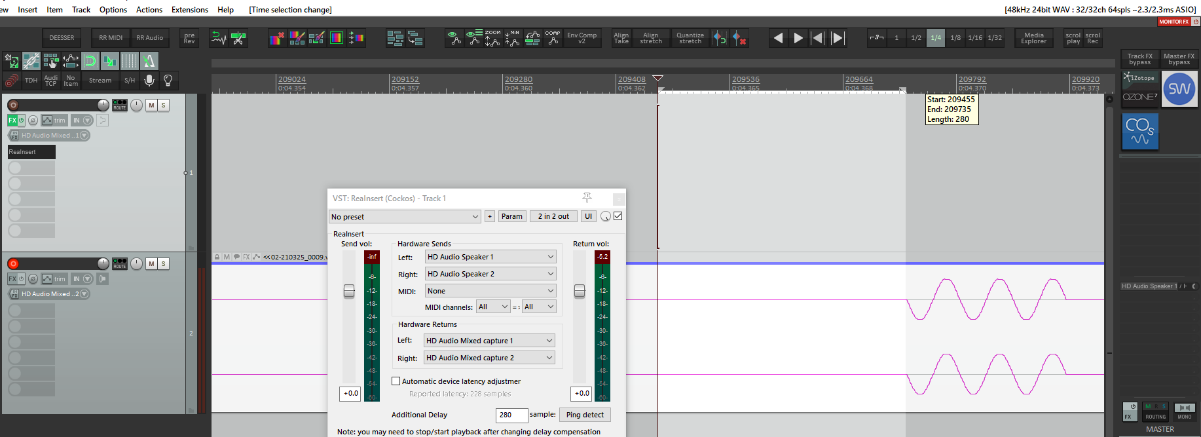Click the red-X delete marker icon
Screen dimensions: 1201x437
tap(739, 38)
